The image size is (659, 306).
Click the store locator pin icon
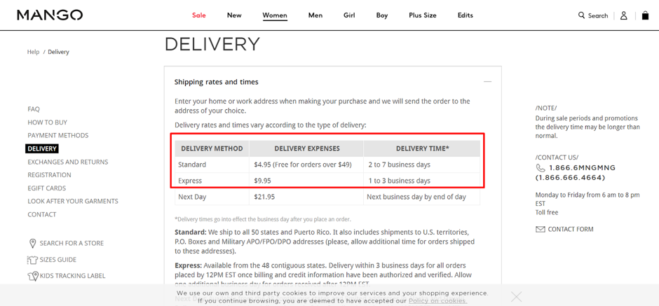32,244
